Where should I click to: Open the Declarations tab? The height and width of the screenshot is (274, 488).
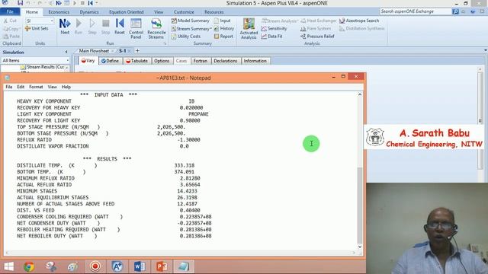[x=226, y=61]
